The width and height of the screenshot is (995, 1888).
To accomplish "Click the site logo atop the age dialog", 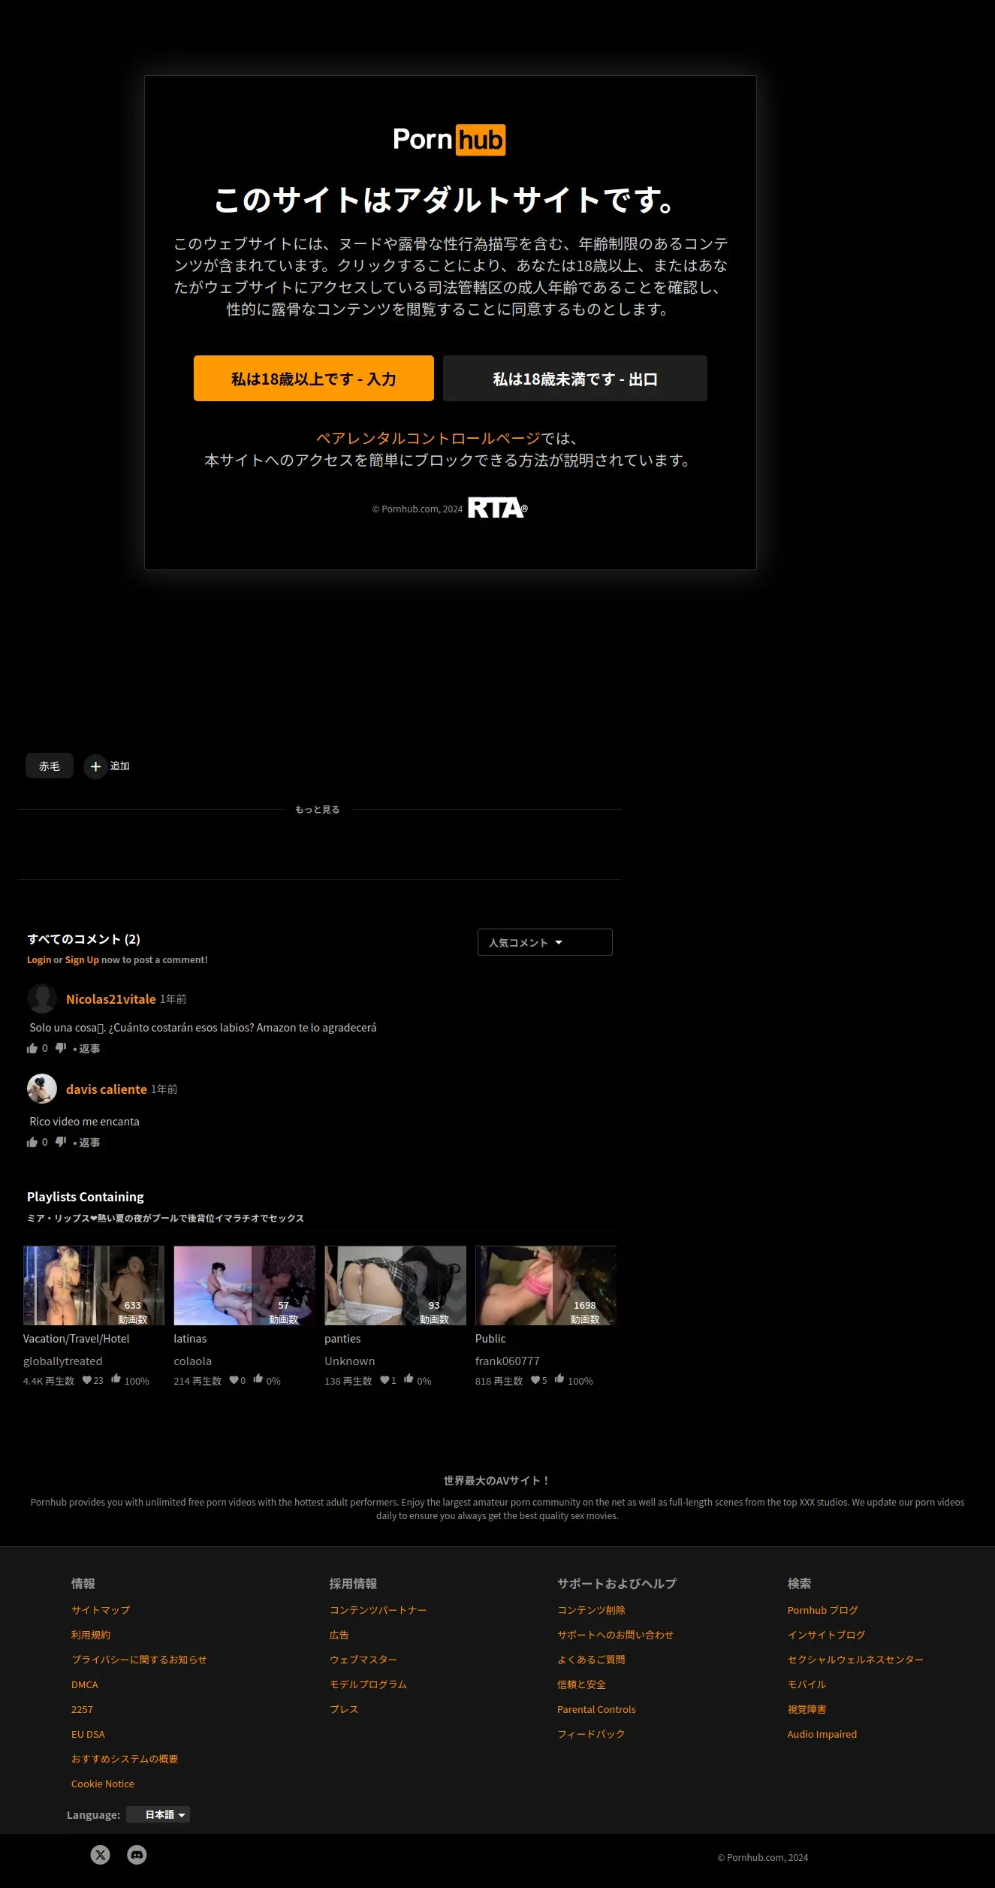I will [x=449, y=140].
